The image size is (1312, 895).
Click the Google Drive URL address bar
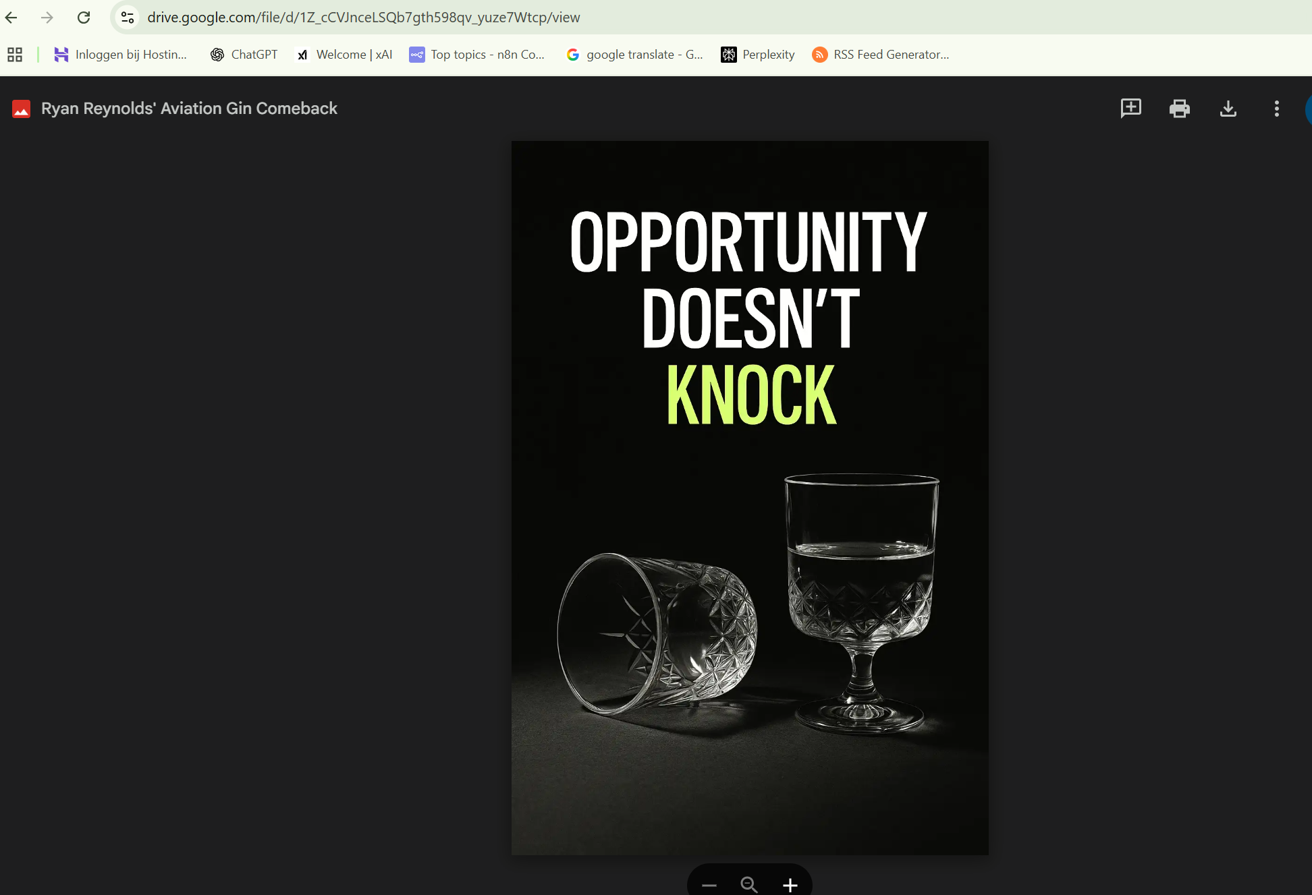coord(363,18)
